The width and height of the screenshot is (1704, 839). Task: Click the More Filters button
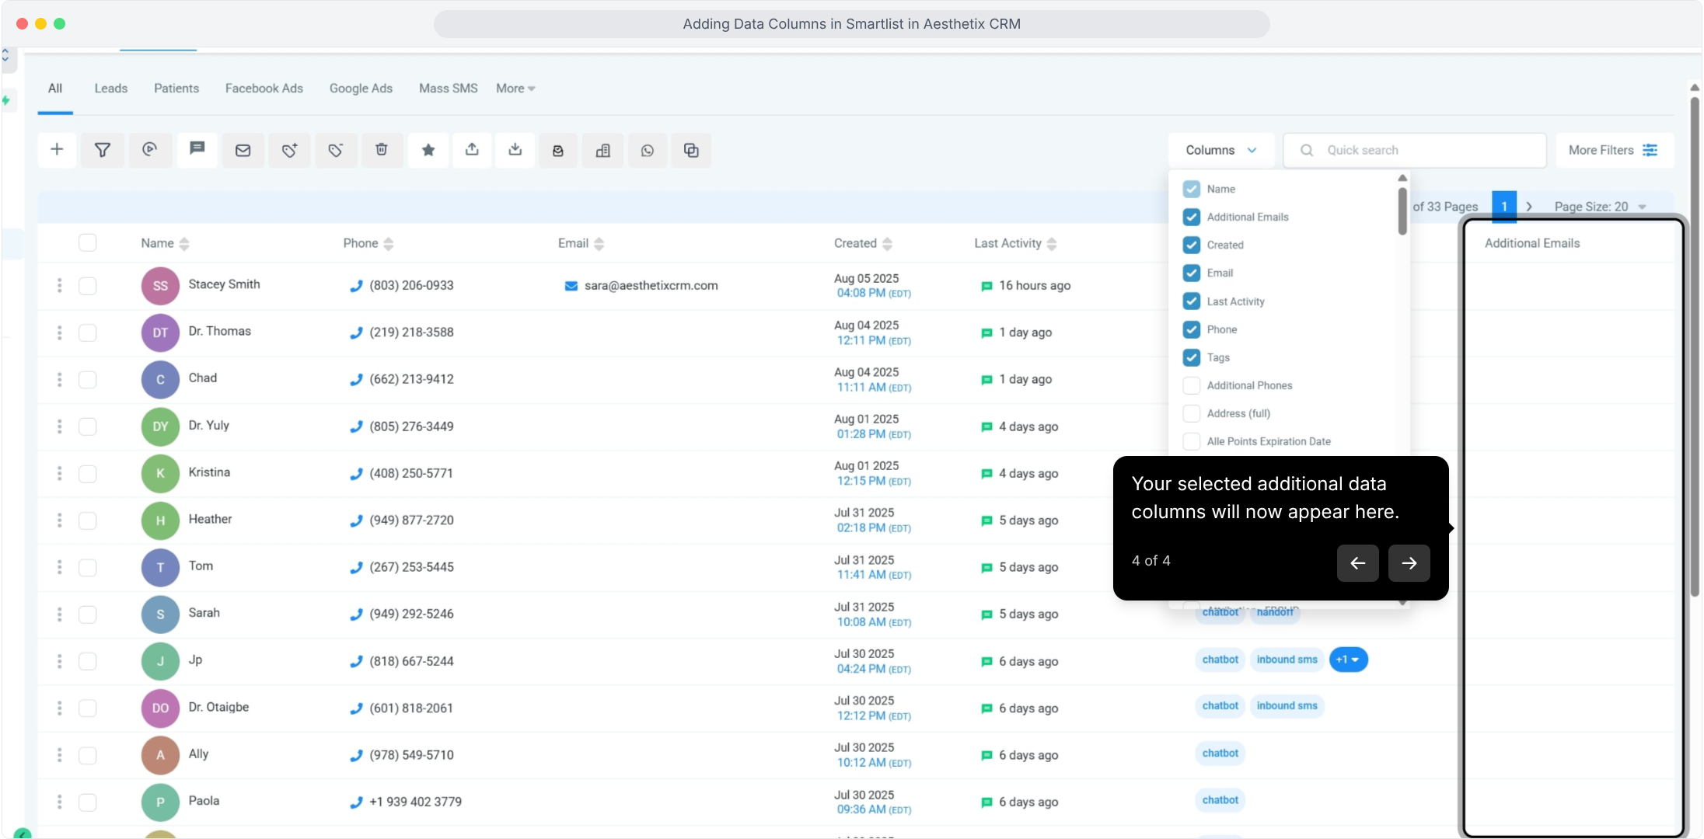tap(1615, 150)
